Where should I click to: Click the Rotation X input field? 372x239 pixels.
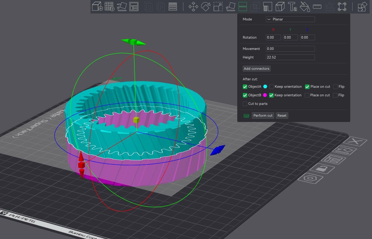pyautogui.click(x=273, y=38)
